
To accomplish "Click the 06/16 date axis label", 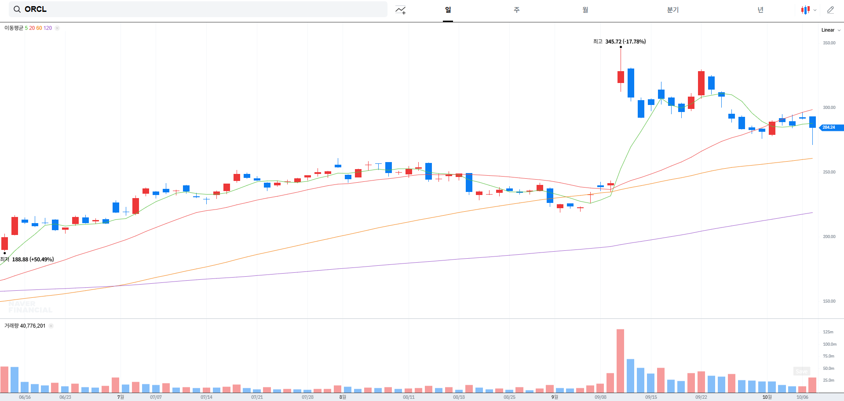I will click(25, 397).
